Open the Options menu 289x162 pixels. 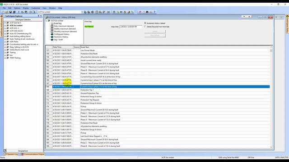[17, 8]
